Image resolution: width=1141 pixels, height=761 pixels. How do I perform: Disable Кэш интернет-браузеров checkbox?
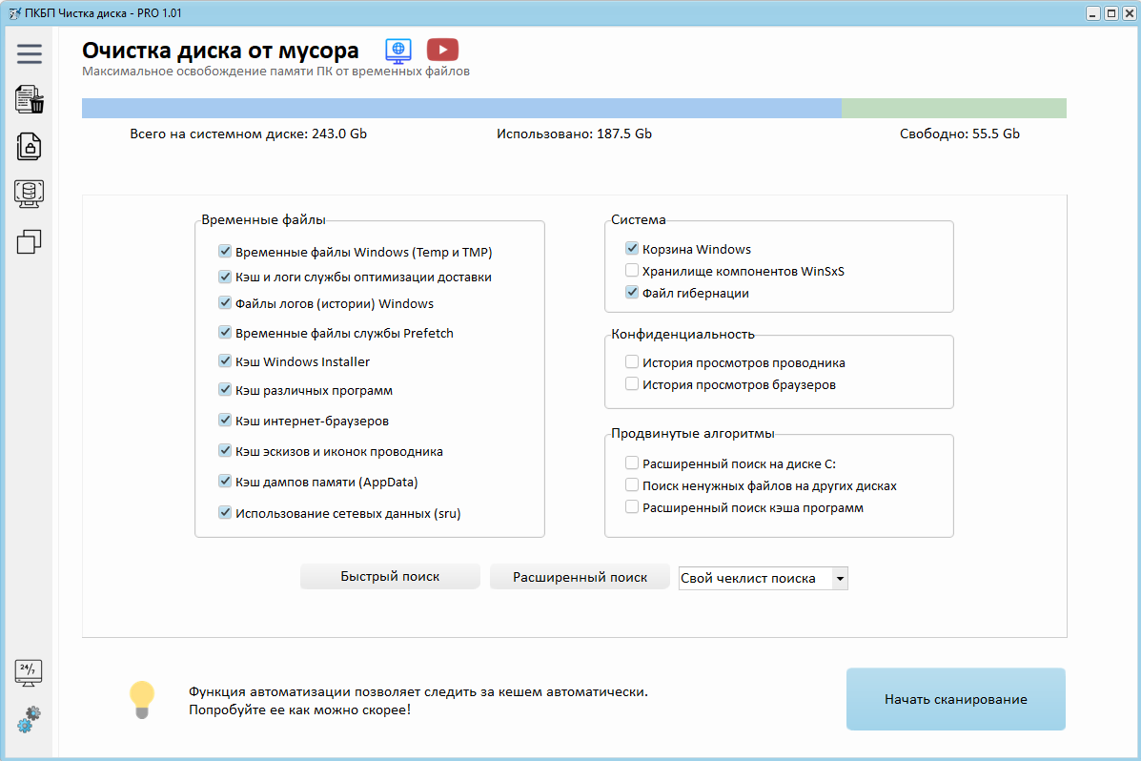tap(225, 421)
